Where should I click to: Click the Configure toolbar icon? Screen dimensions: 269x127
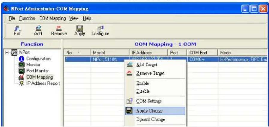point(100,28)
